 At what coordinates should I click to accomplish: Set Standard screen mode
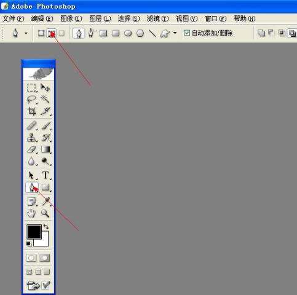29,272
